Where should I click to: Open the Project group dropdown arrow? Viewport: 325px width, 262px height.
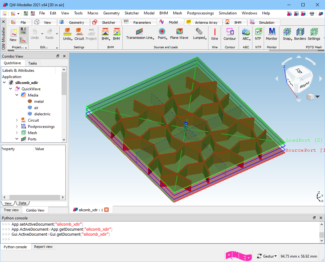point(26,48)
